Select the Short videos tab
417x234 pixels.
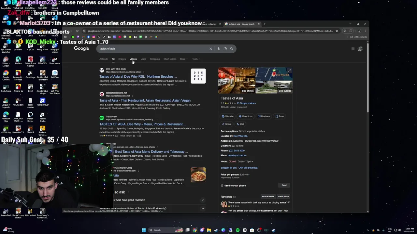pos(170,59)
